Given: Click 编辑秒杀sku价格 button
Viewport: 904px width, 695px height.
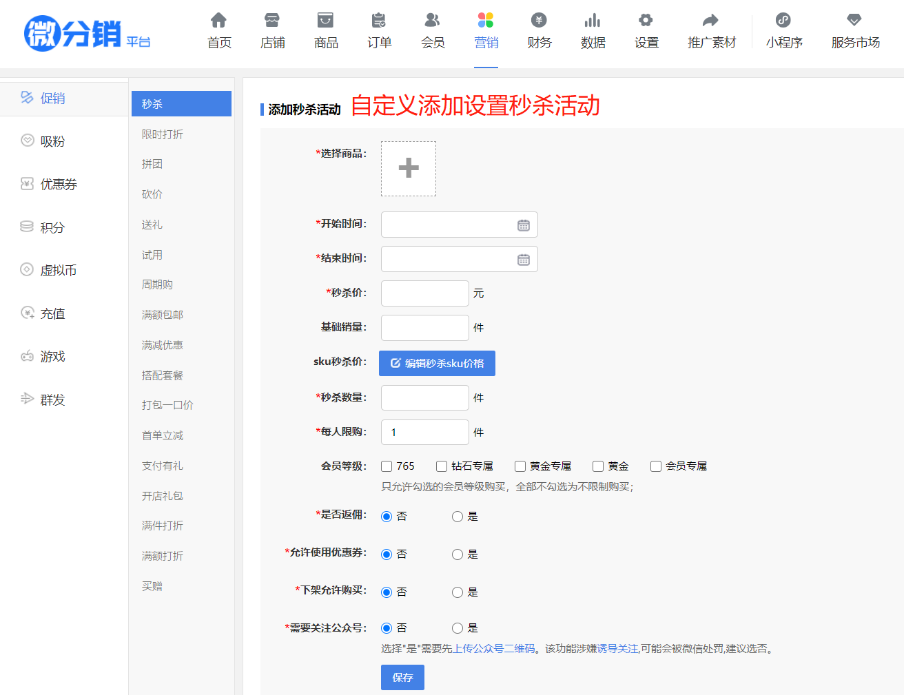Looking at the screenshot, I should (x=437, y=363).
